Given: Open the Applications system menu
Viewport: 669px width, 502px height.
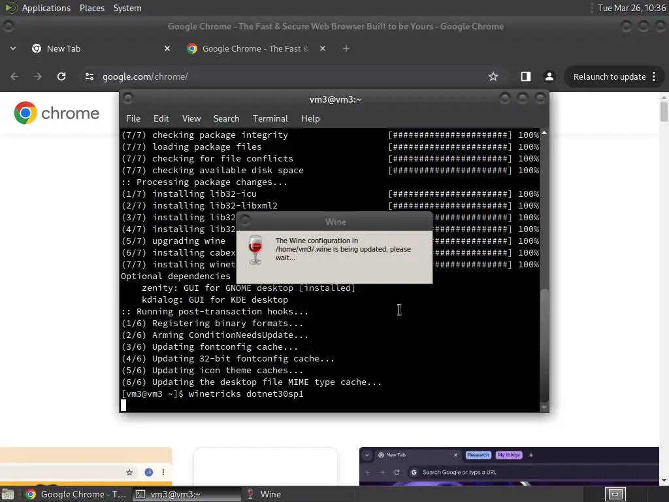Looking at the screenshot, I should click(x=46, y=8).
